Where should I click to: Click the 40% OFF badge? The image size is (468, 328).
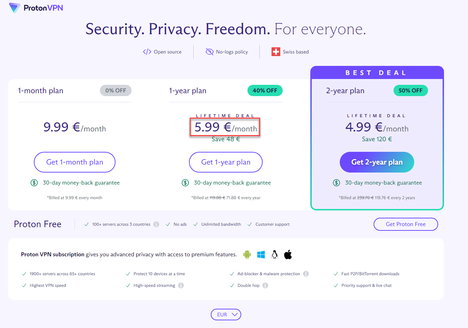pos(265,91)
